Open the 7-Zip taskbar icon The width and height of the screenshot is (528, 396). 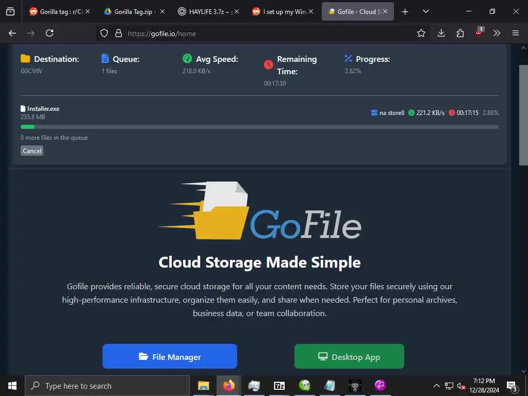point(279,386)
